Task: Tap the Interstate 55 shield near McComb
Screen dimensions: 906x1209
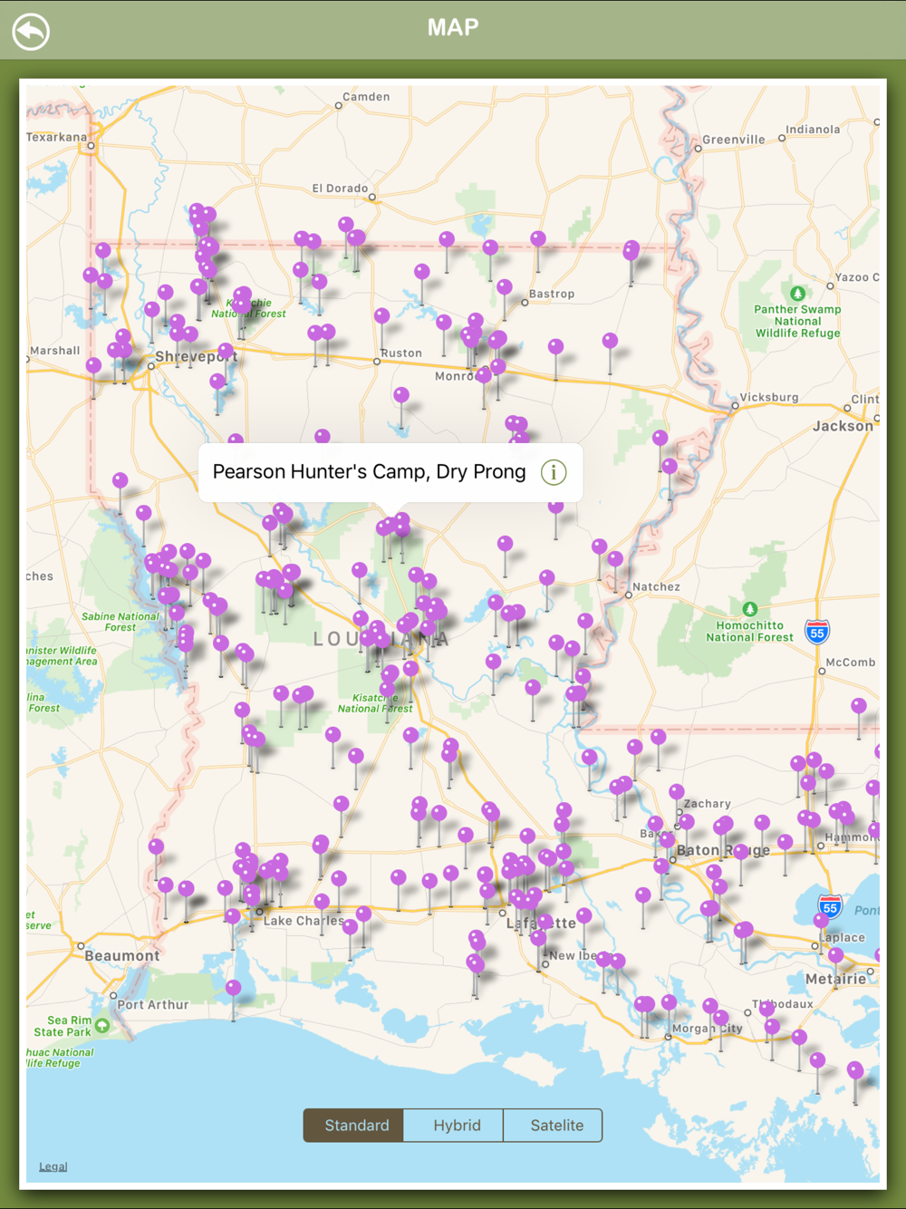Action: [x=817, y=632]
